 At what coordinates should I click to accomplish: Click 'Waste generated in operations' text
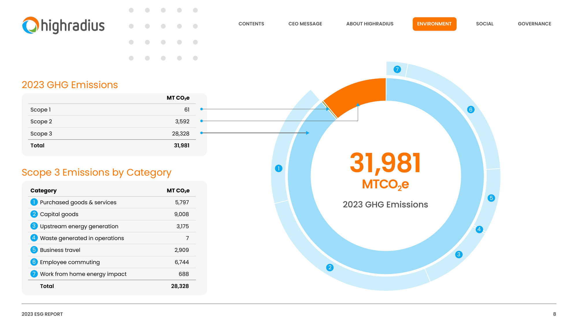point(82,238)
